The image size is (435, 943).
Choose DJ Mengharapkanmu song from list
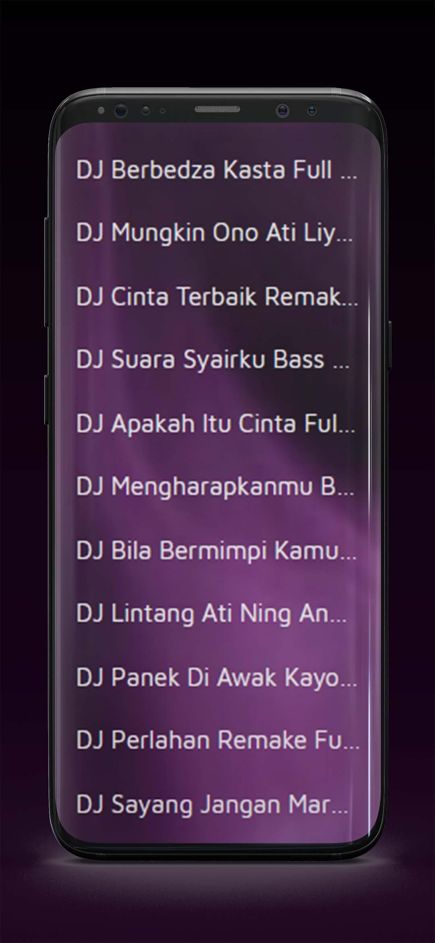coord(215,487)
